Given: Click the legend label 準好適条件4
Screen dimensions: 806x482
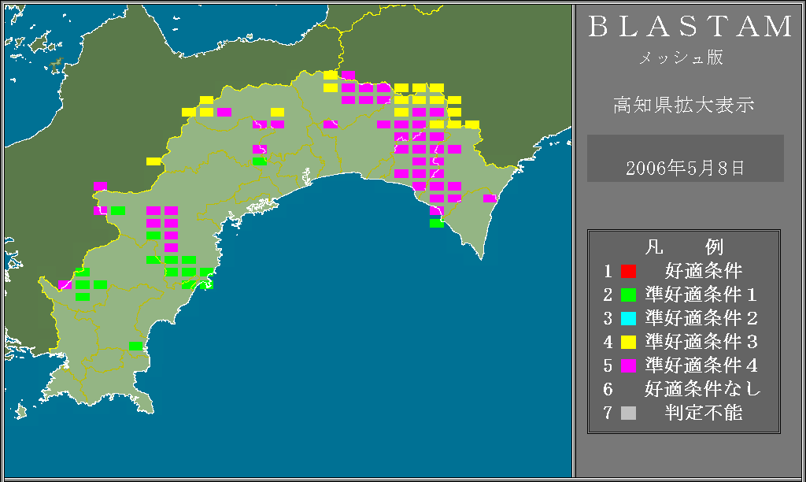Looking at the screenshot, I should pos(701,365).
